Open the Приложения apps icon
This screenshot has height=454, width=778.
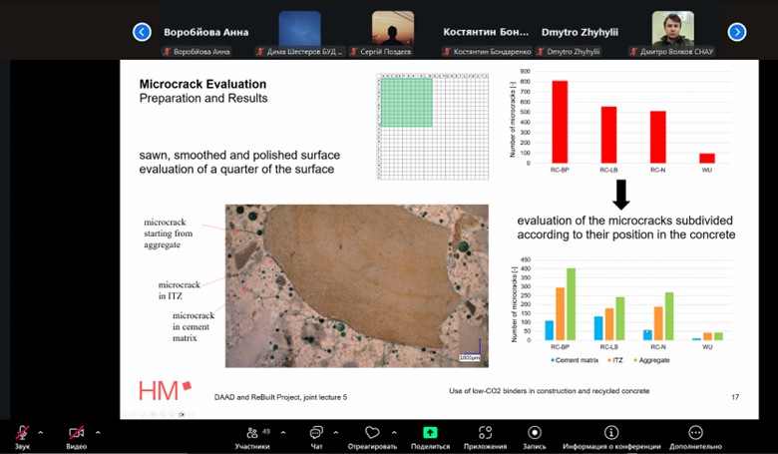[x=485, y=433]
